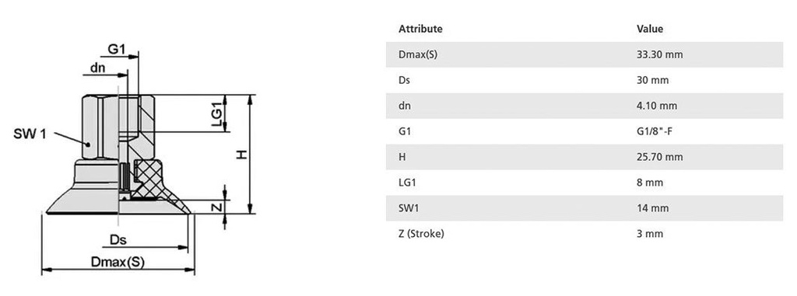Click the 30 mm value
The image size is (797, 296).
point(652,80)
